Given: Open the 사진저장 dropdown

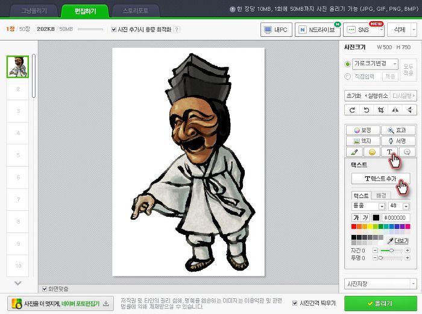Looking at the screenshot, I should click(x=380, y=284).
